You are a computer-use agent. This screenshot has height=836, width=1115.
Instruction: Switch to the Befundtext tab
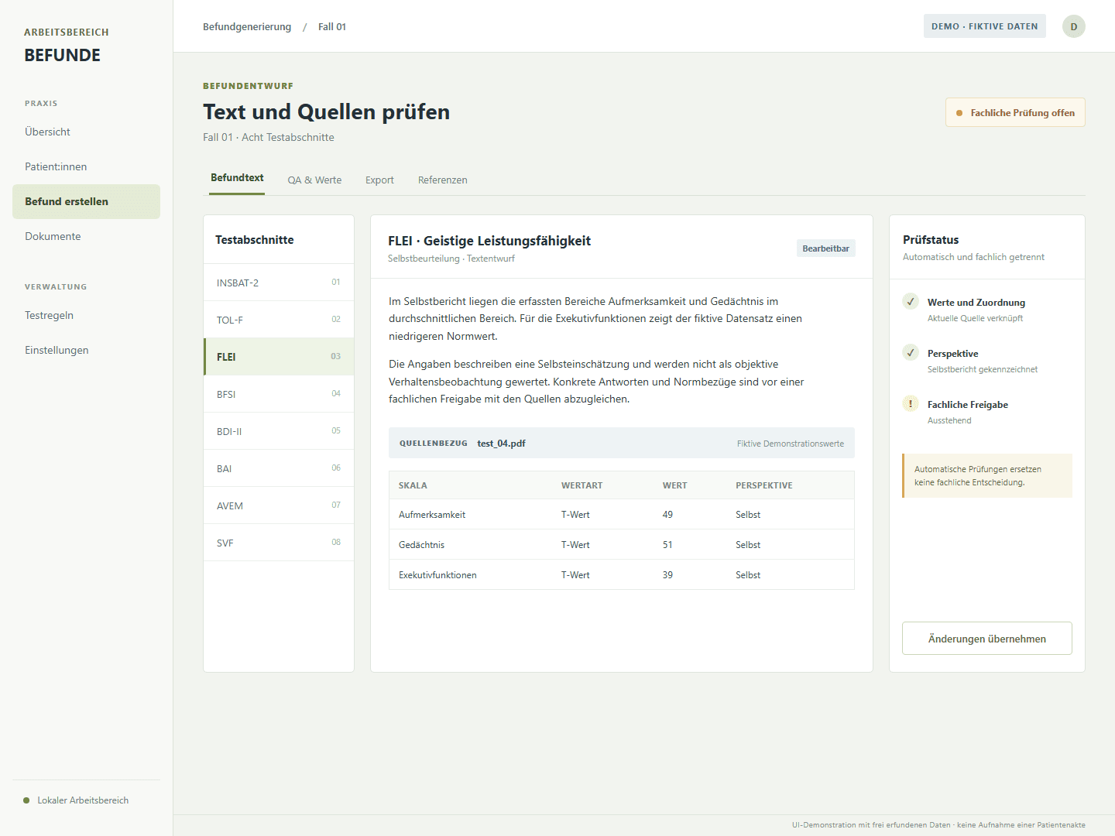click(237, 178)
